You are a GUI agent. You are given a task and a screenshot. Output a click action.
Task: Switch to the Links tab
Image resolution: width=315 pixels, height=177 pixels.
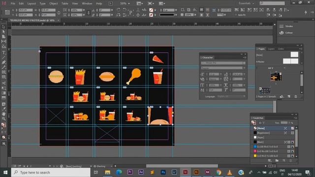(x=281, y=49)
